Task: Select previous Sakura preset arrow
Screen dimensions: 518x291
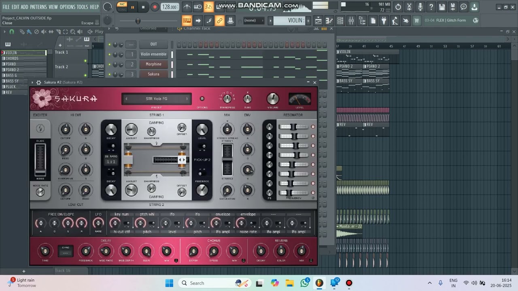Action: 126,99
